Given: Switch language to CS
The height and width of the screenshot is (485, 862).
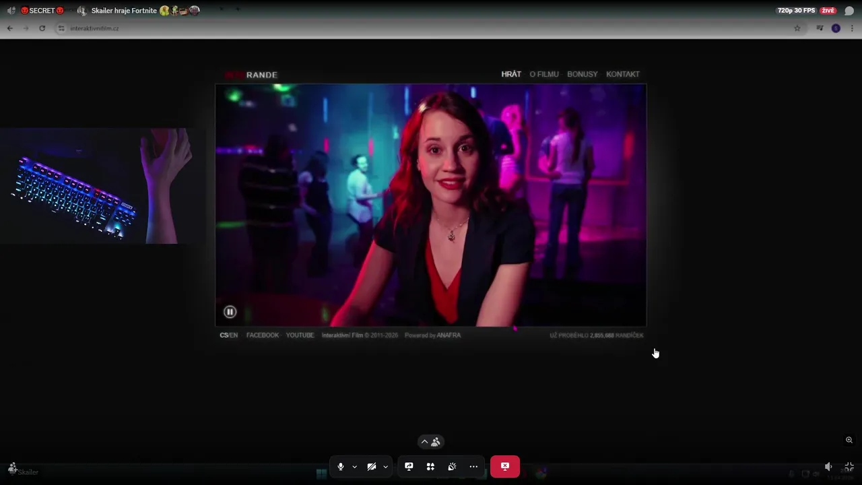Looking at the screenshot, I should tap(224, 335).
